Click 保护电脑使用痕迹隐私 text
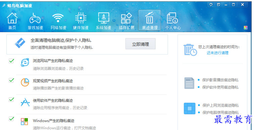This screenshot has width=255, height=130. click(x=220, y=112)
